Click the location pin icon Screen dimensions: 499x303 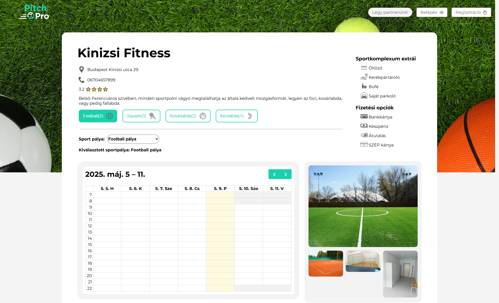(81, 69)
